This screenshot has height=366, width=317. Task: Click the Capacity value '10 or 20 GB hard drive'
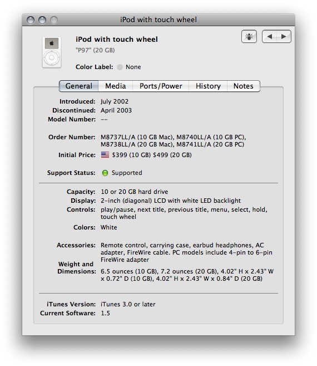[134, 192]
